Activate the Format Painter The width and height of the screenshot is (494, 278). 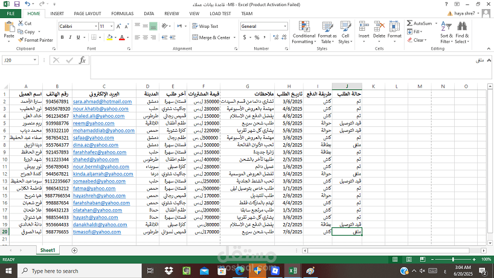[35, 40]
